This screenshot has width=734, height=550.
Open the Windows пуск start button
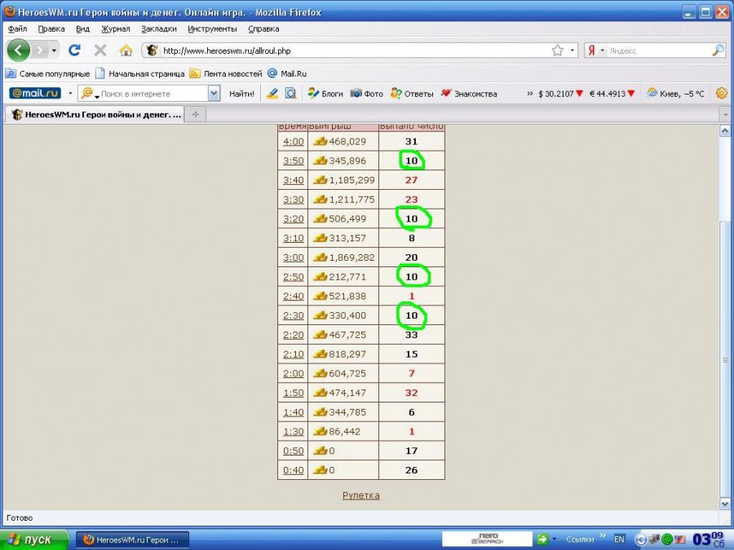click(x=31, y=539)
